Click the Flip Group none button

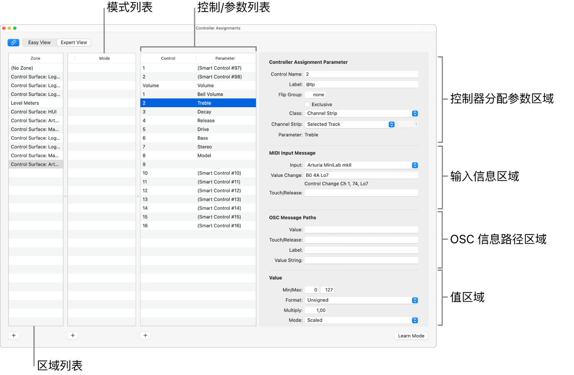pyautogui.click(x=315, y=94)
